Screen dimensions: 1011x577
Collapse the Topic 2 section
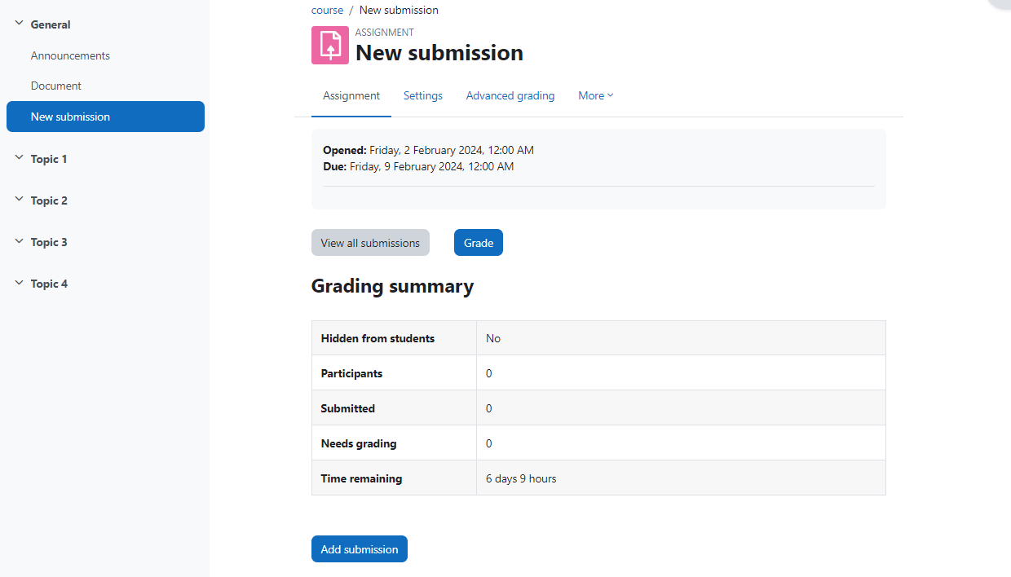click(x=18, y=200)
